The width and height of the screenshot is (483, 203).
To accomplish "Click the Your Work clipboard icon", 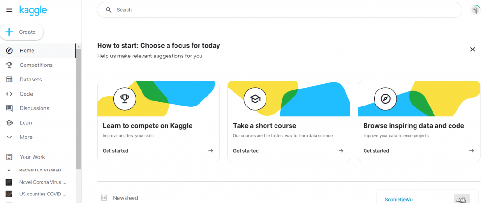I will pyautogui.click(x=9, y=157).
